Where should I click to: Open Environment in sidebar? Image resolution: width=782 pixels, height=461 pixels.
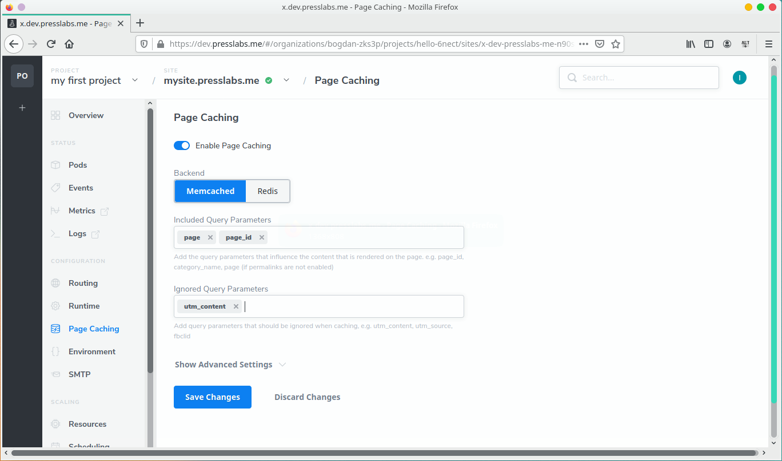[92, 351]
